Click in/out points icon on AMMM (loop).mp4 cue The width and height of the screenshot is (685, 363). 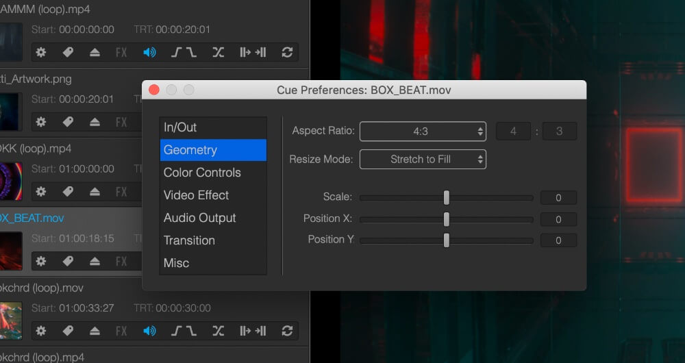253,53
